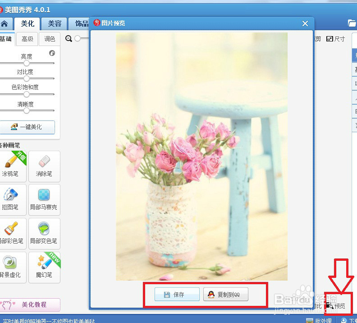The image size is (357, 323).
Task: Click the Meitu logo in preview title
Action: [97, 23]
